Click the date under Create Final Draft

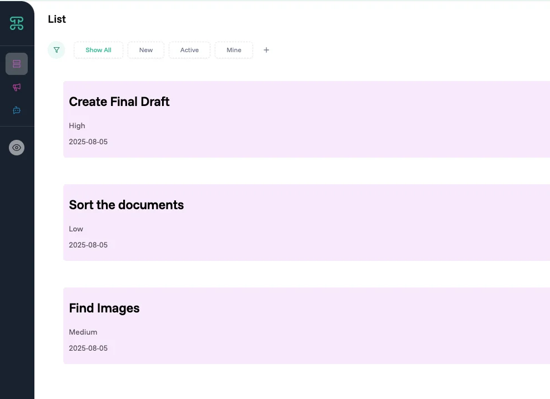tap(88, 142)
